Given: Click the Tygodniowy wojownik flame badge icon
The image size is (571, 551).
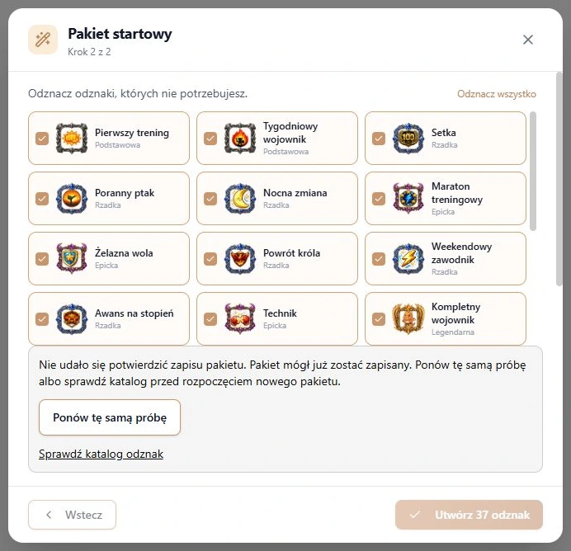Looking at the screenshot, I should pyautogui.click(x=240, y=139).
